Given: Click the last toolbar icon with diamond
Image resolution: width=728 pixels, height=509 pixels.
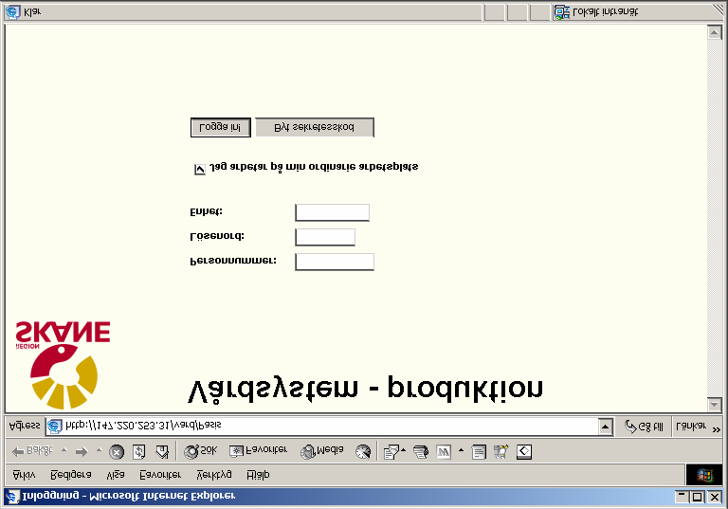Looking at the screenshot, I should (x=524, y=451).
